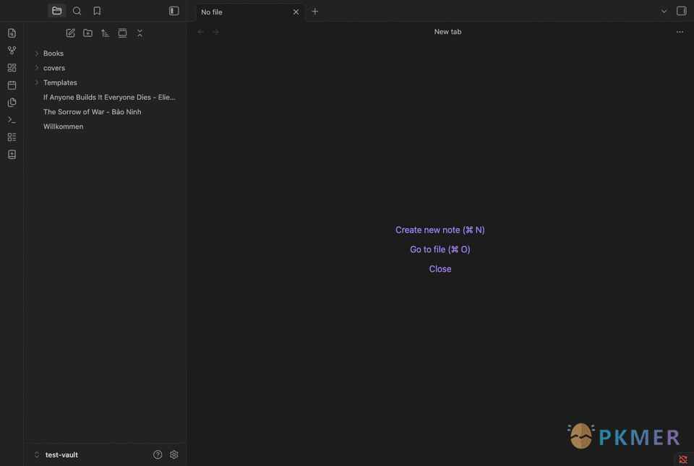Open the graph view from the ribbon
Image resolution: width=694 pixels, height=466 pixels.
click(12, 51)
